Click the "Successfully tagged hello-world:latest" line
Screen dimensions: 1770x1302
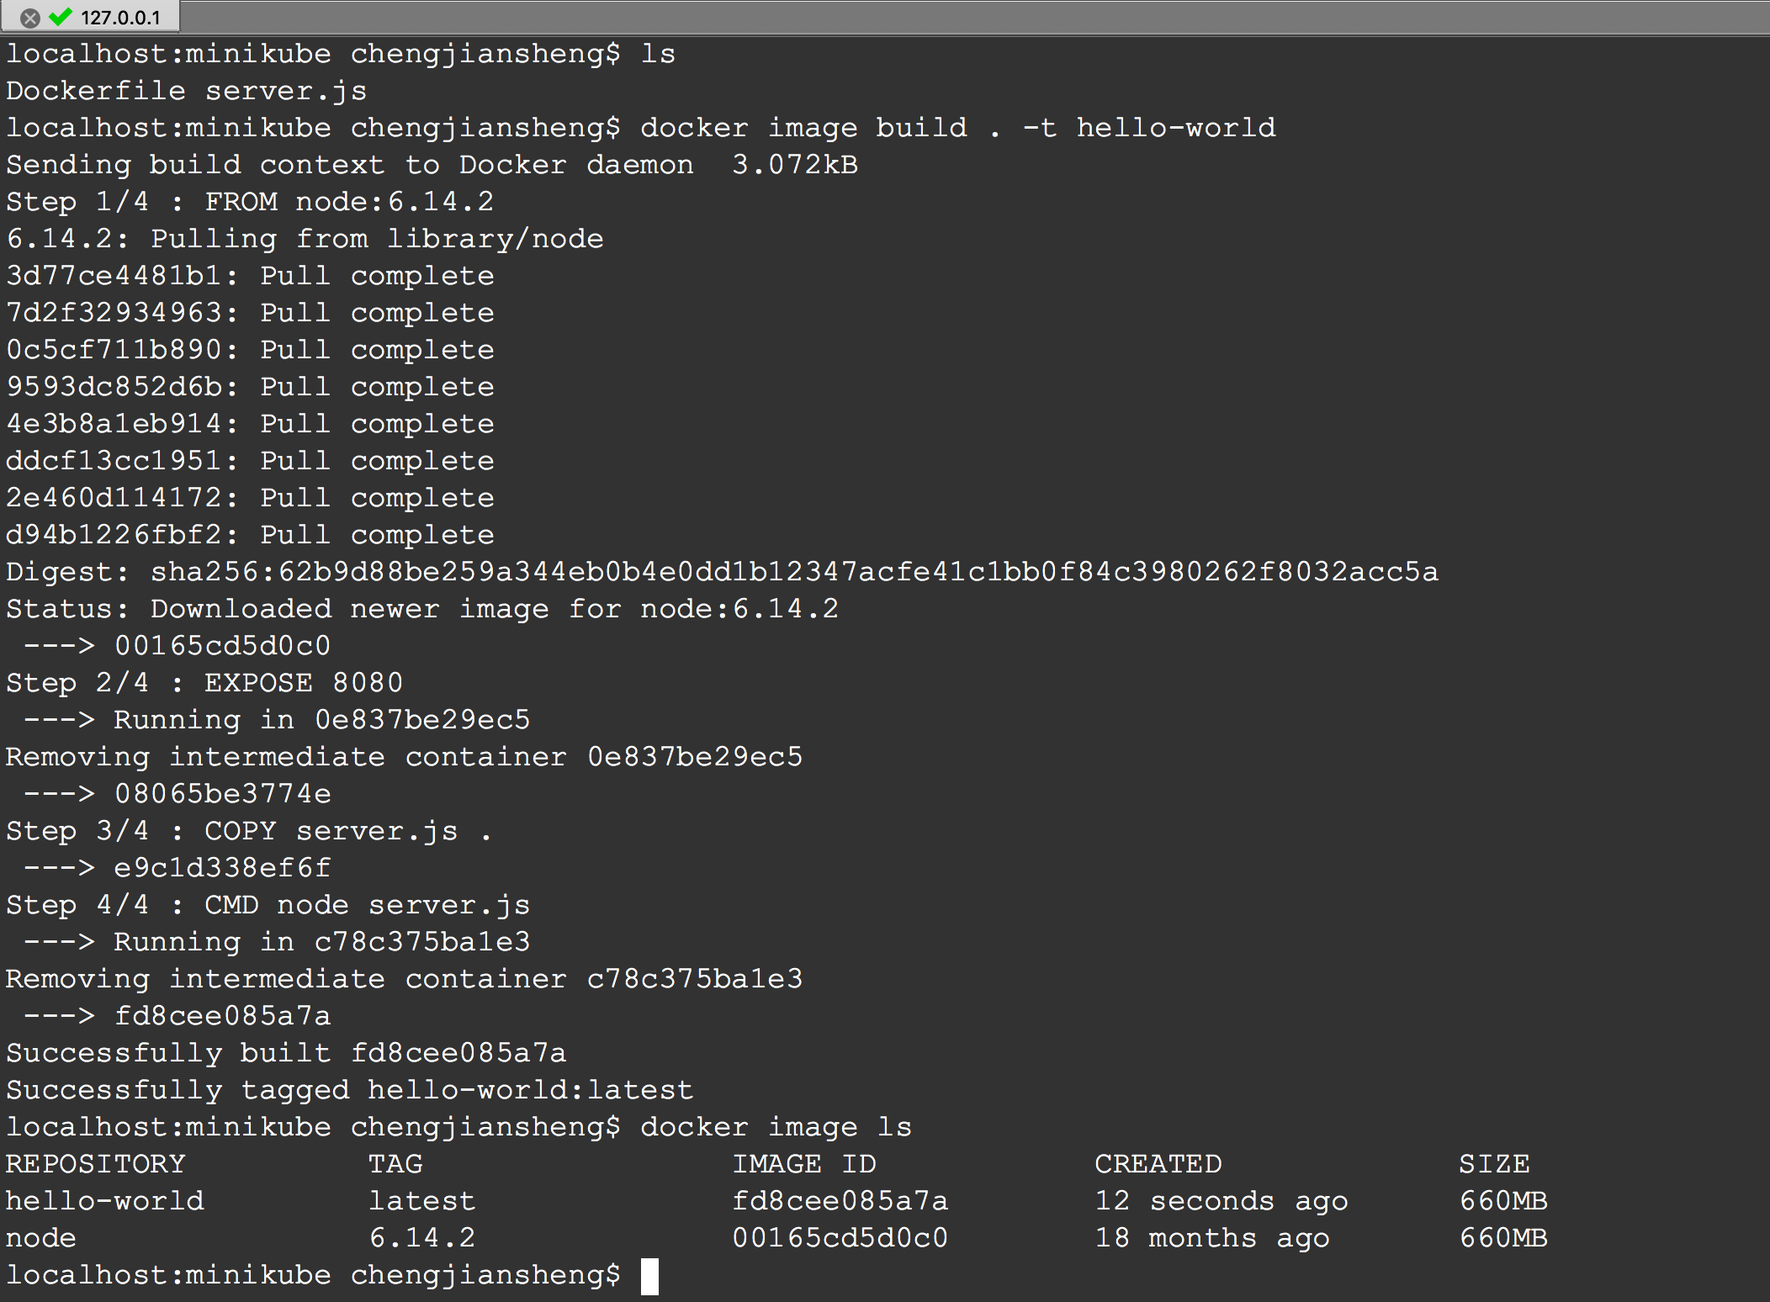pyautogui.click(x=349, y=1090)
